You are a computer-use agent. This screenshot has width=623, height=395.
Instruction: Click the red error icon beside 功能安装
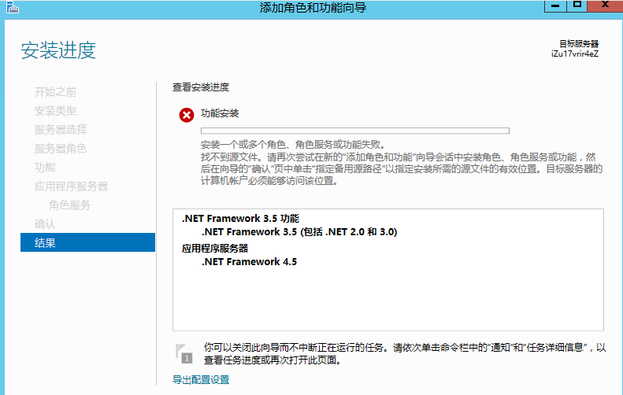pos(187,116)
